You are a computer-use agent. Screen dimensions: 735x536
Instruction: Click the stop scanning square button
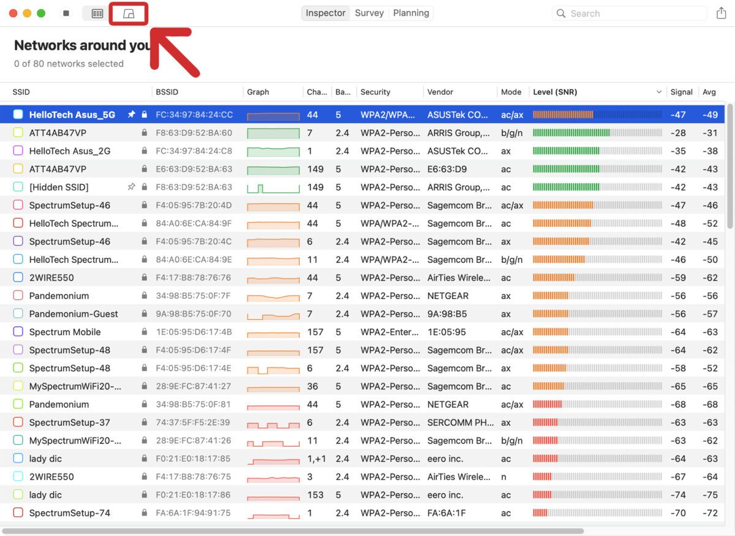[66, 13]
